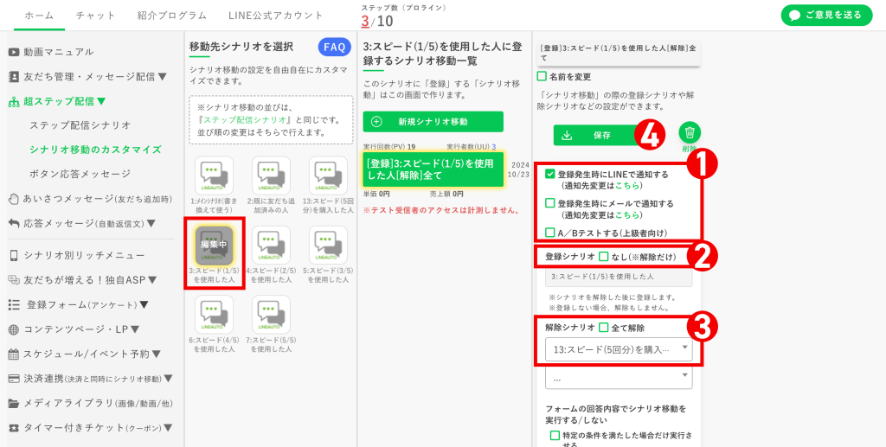Toggle 名前を変更 checkbox
The height and width of the screenshot is (447, 886).
tap(542, 76)
